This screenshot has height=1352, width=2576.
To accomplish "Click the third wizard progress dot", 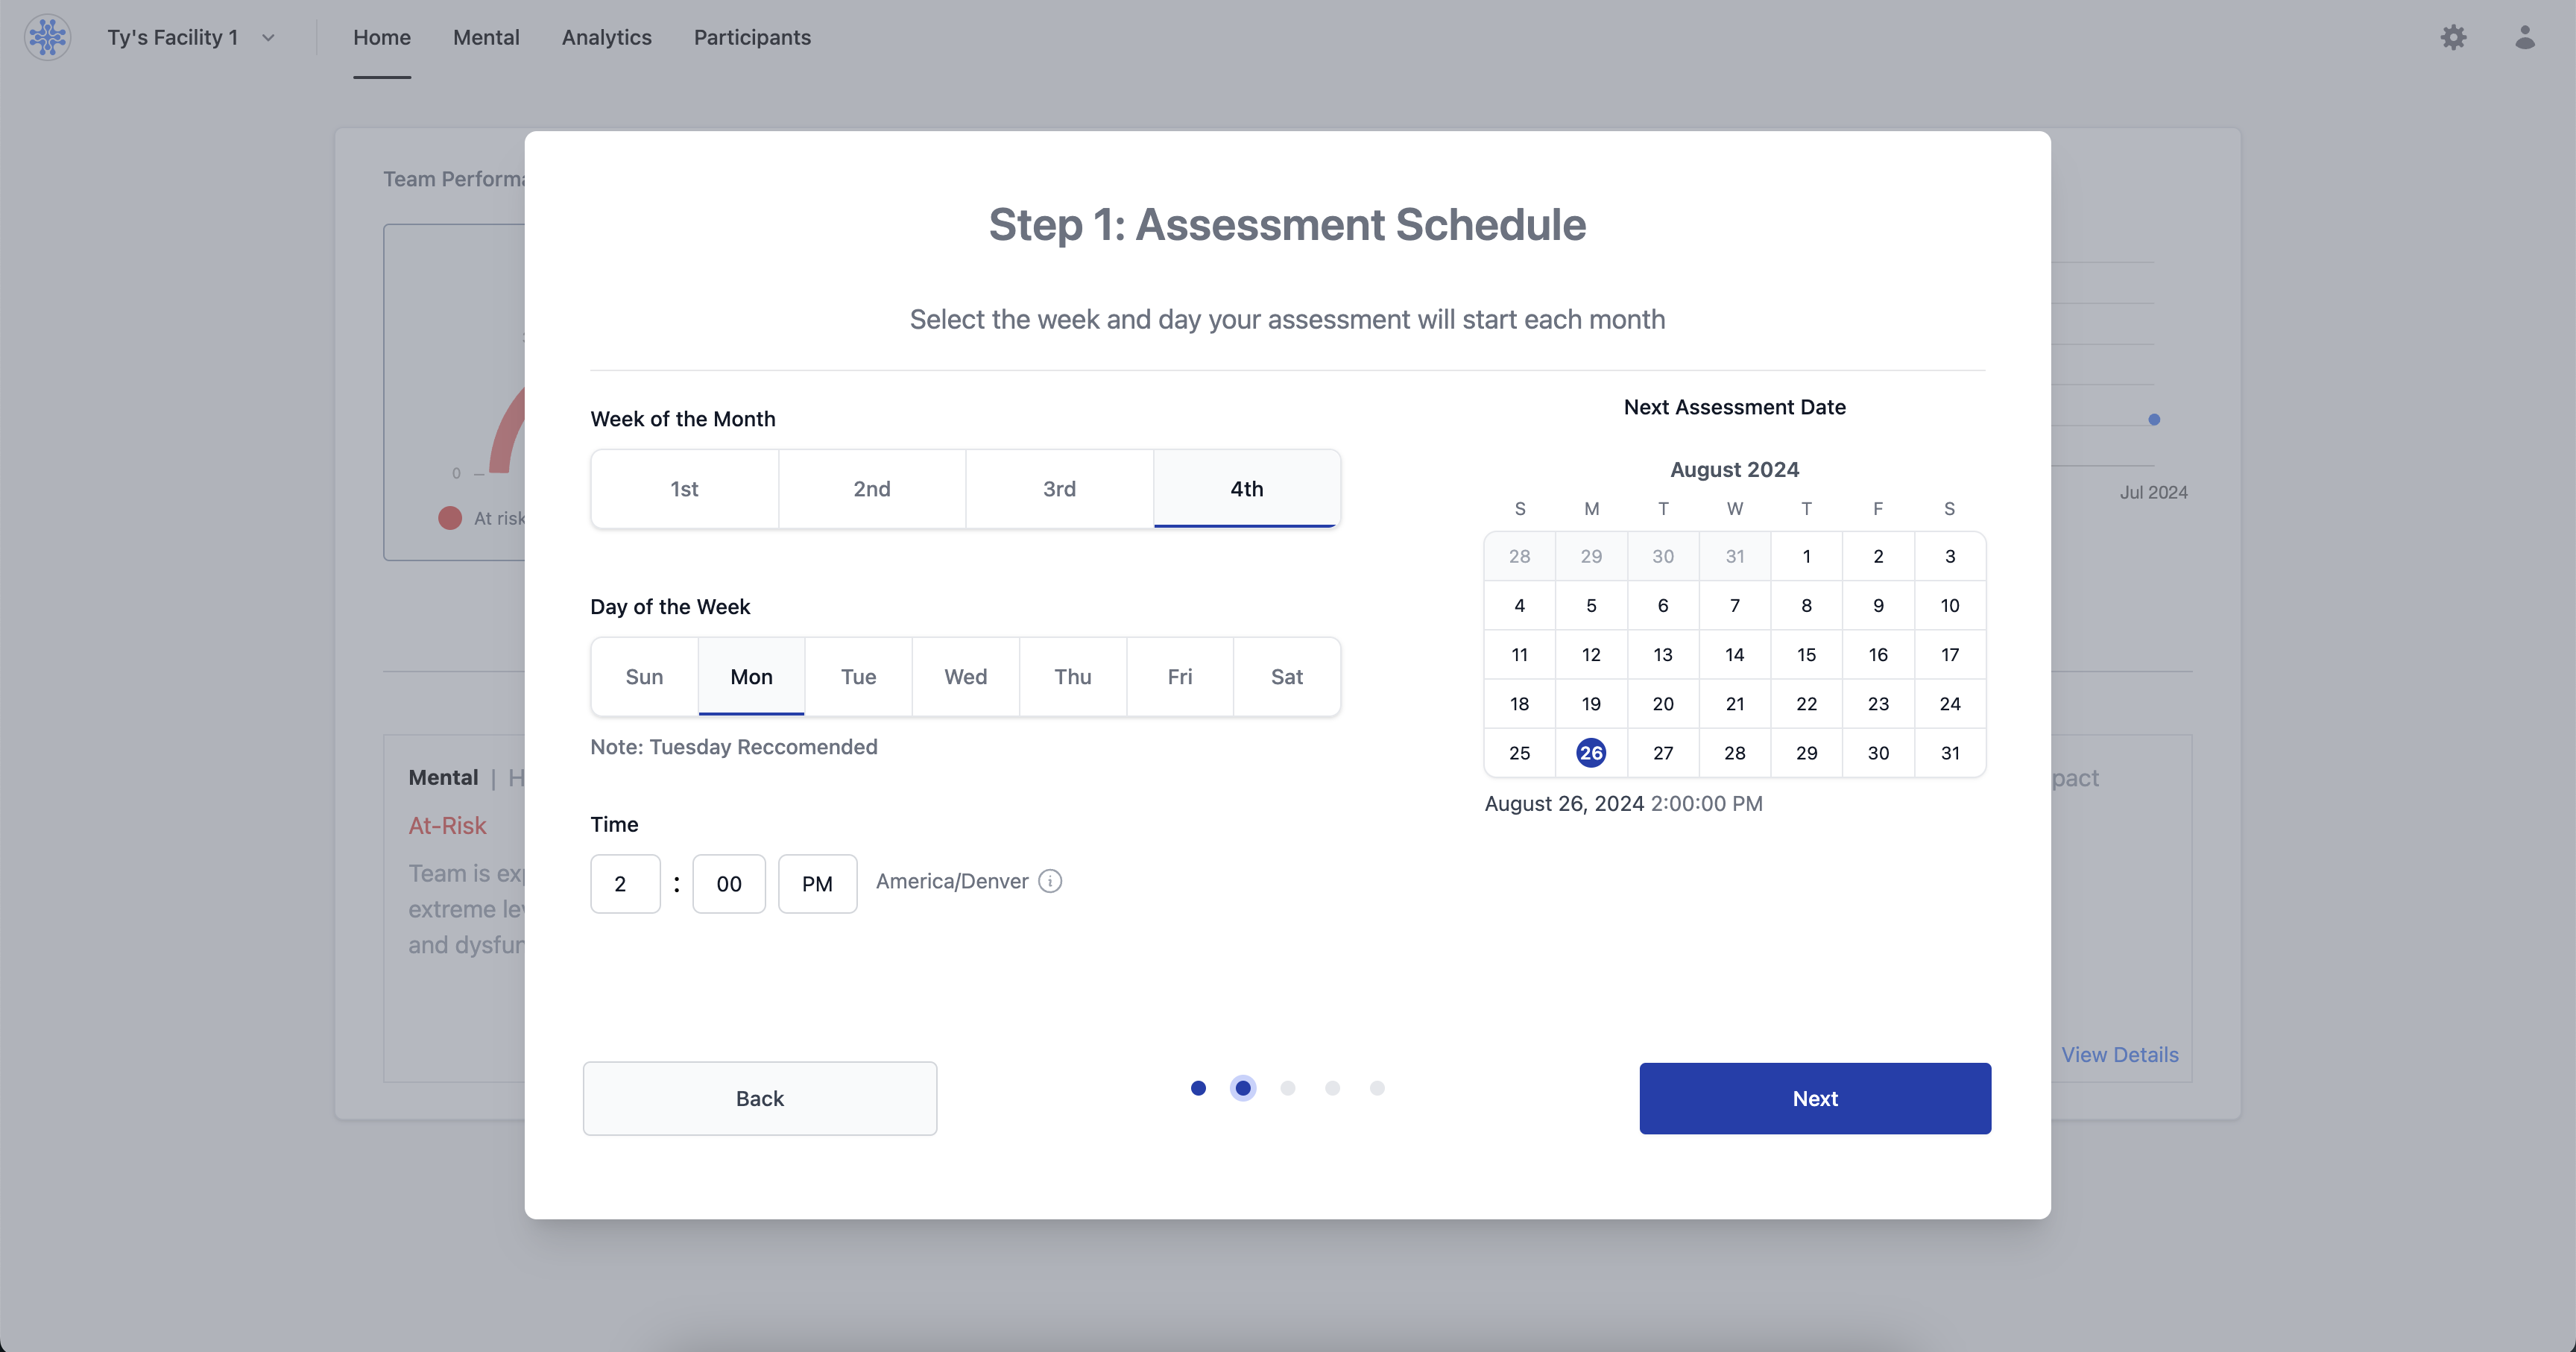I will tap(1288, 1088).
